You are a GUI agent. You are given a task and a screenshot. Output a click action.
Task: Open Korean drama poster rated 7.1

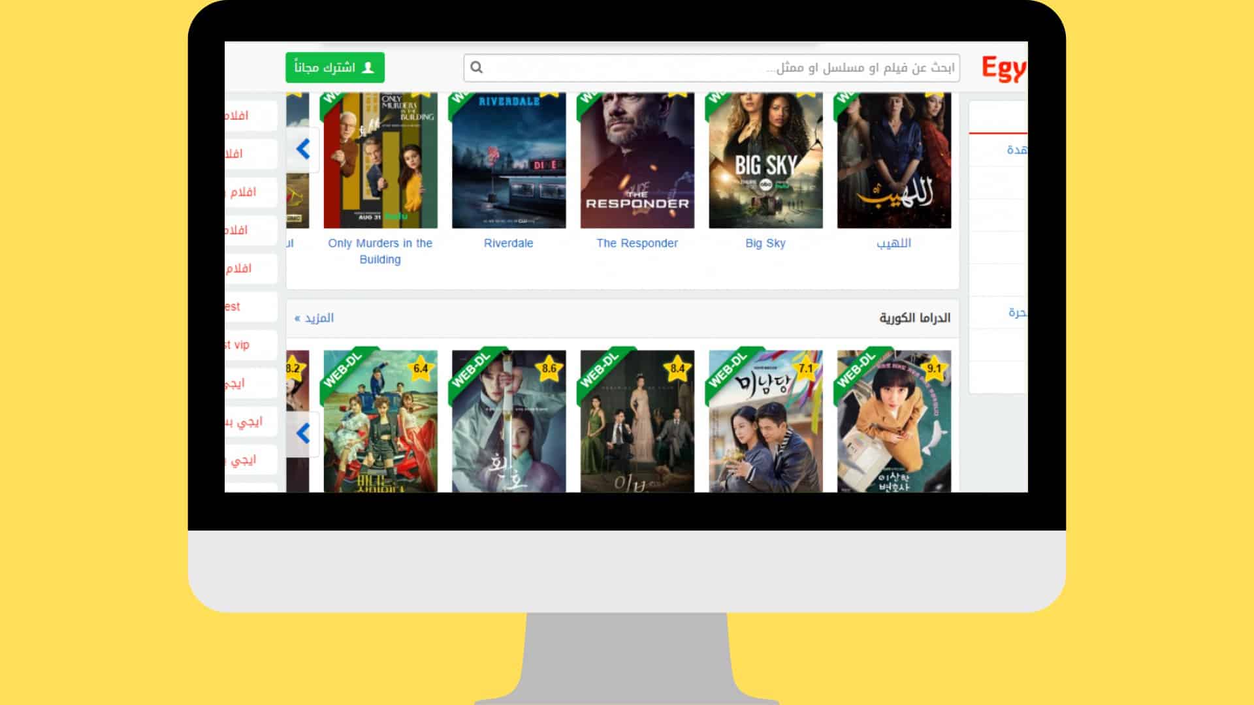[765, 421]
